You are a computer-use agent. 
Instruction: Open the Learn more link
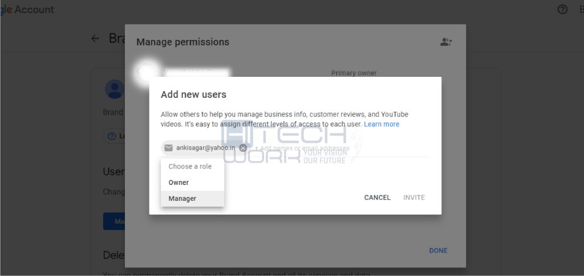pyautogui.click(x=382, y=124)
